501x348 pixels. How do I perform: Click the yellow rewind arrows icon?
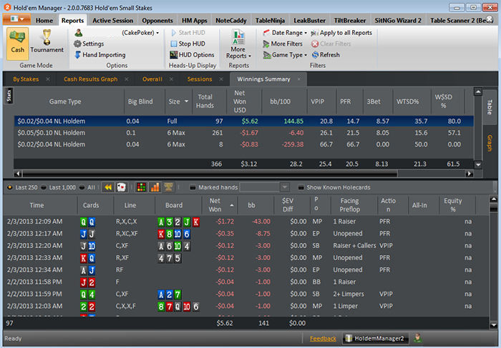tap(108, 187)
